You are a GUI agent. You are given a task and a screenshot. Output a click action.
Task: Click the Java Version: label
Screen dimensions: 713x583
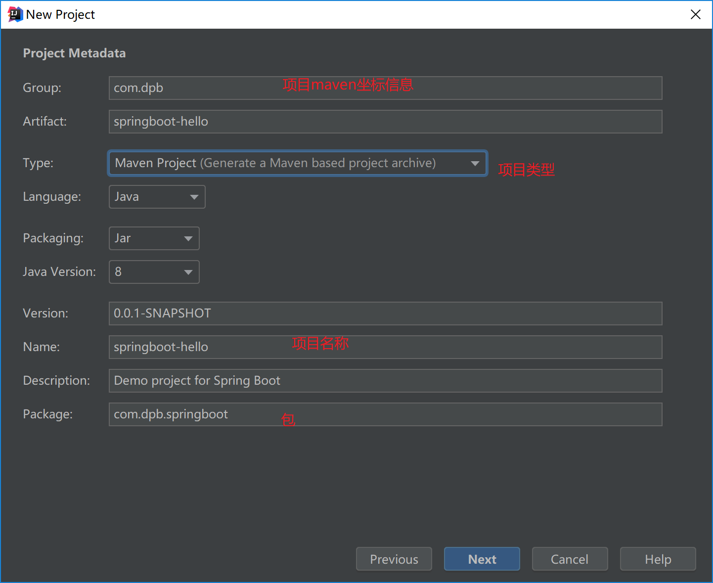click(59, 272)
